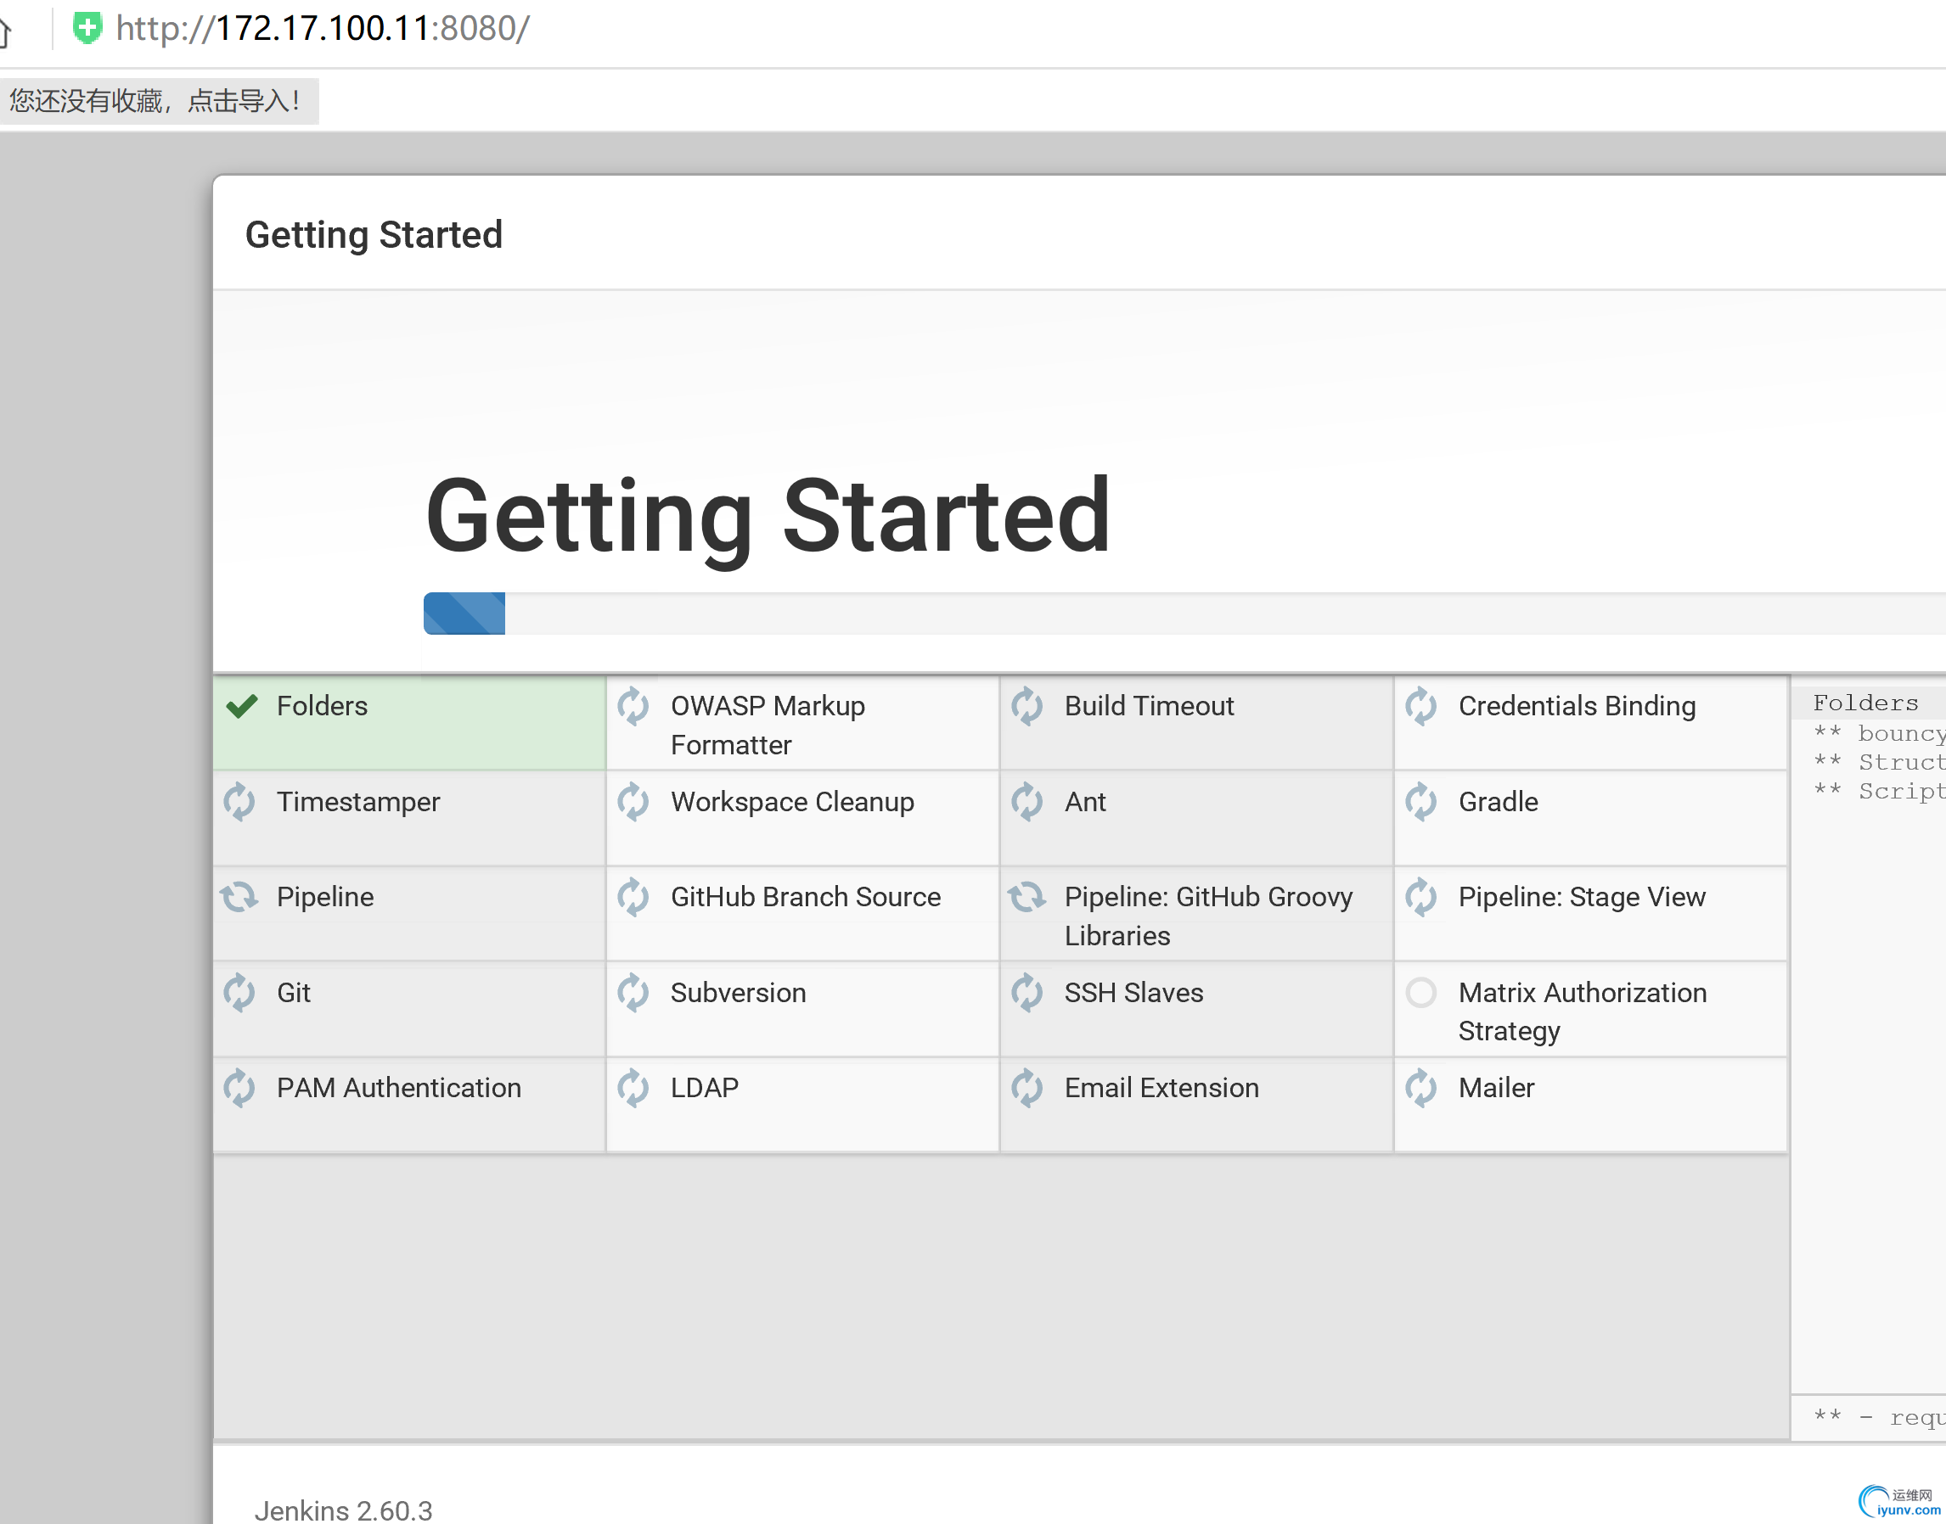This screenshot has width=1946, height=1524.
Task: Click the pending icon beside Gradle
Action: point(1420,801)
